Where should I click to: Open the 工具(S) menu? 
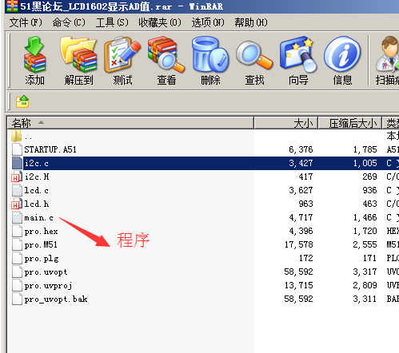112,22
